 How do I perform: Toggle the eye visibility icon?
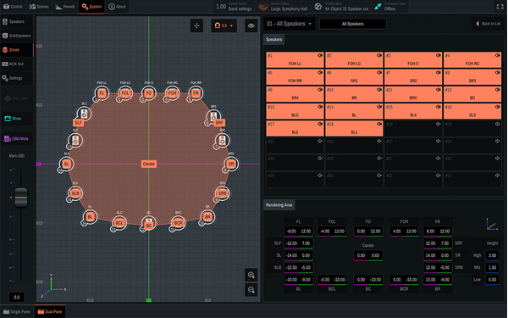[251, 25]
